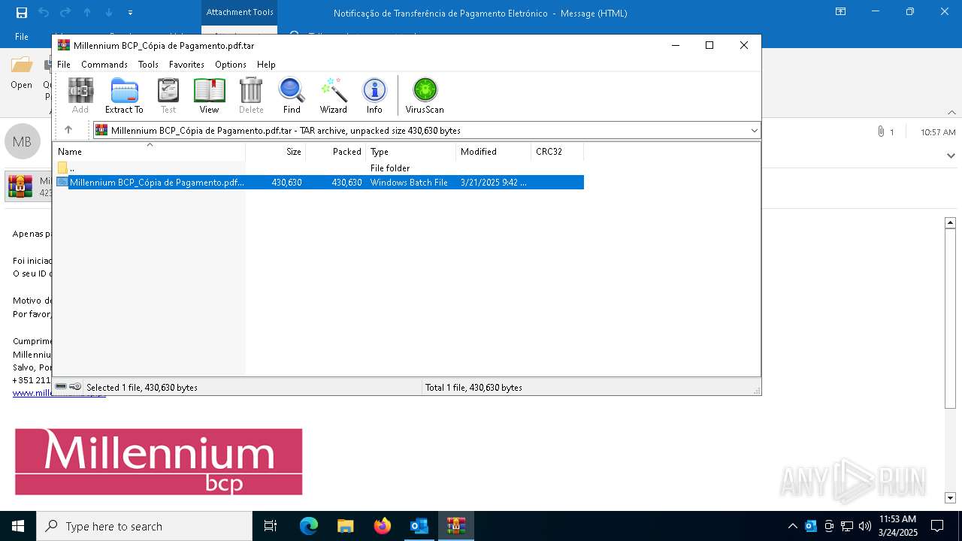Click the taskbar clock showing 11:53 AM

click(897, 526)
